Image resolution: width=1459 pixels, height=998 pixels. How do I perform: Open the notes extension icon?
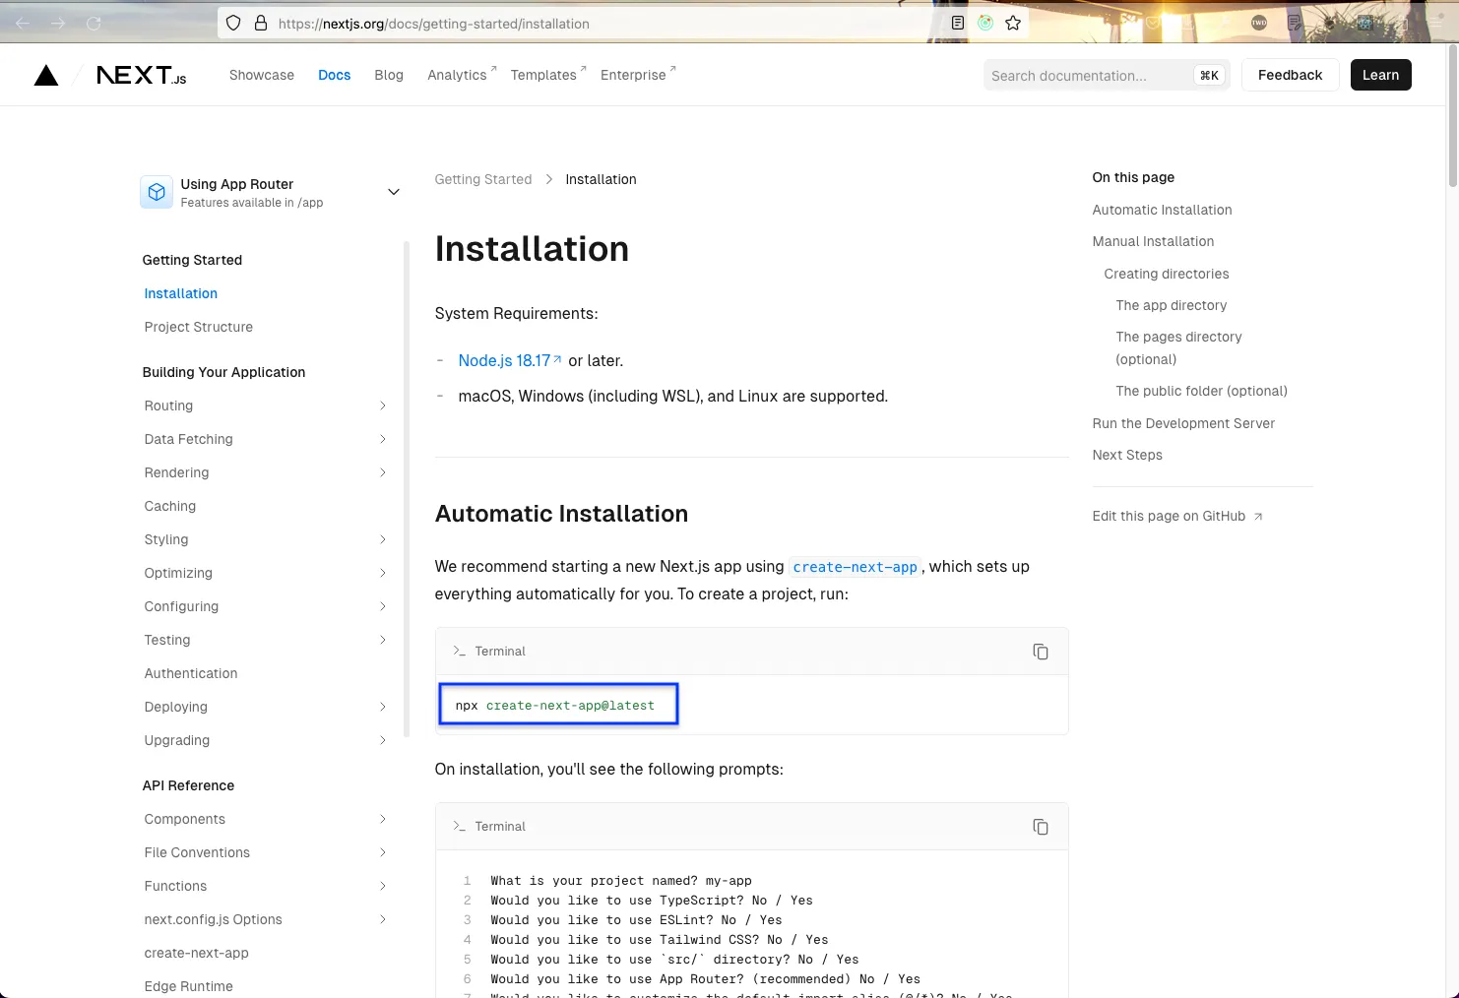1295,23
